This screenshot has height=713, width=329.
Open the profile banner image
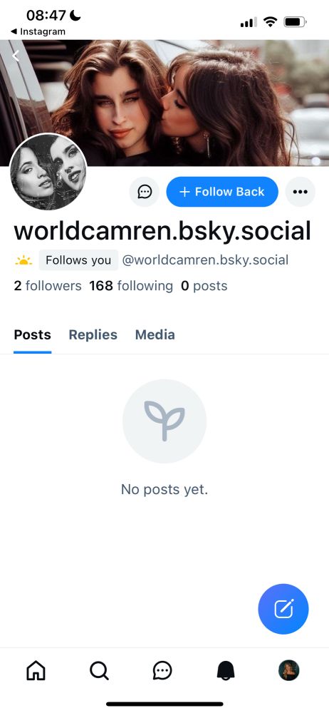pyautogui.click(x=164, y=103)
